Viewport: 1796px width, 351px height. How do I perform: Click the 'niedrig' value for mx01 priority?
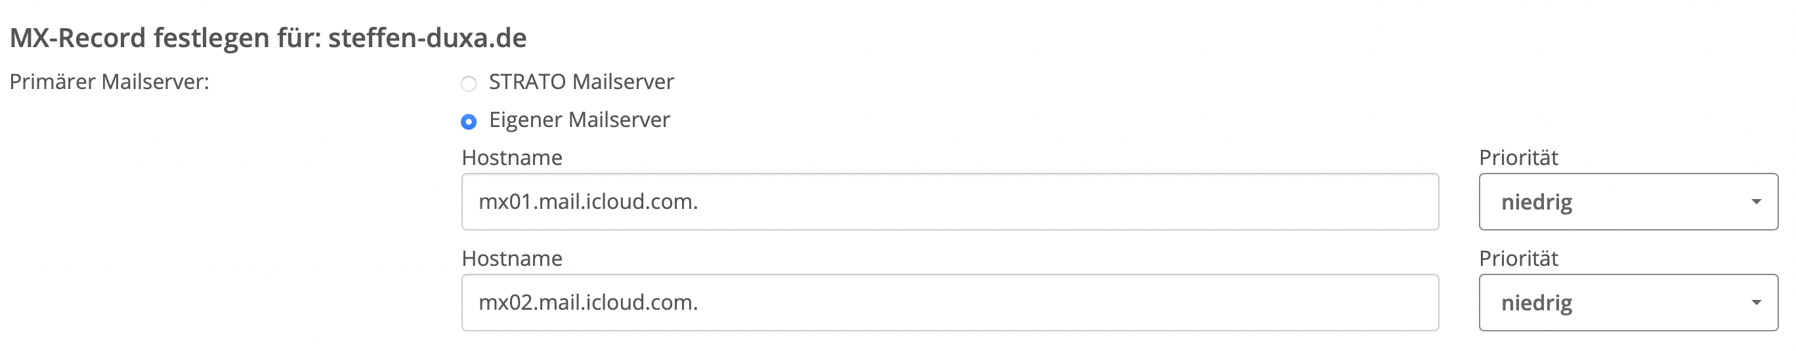point(1537,202)
